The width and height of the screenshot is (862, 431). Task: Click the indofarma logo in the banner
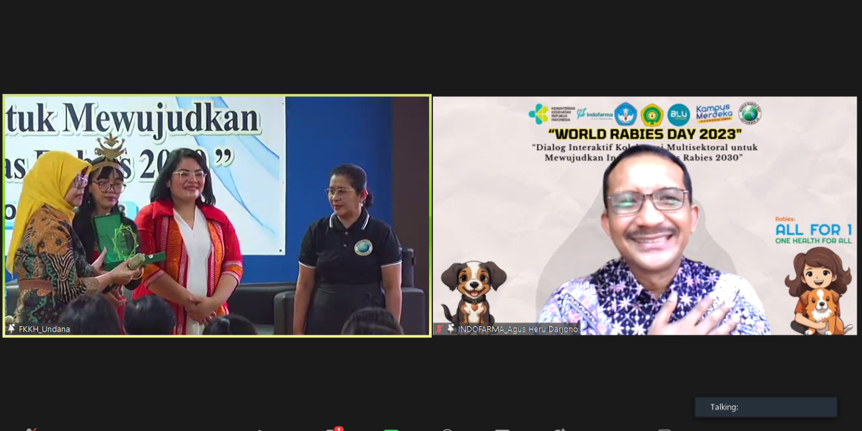point(594,114)
